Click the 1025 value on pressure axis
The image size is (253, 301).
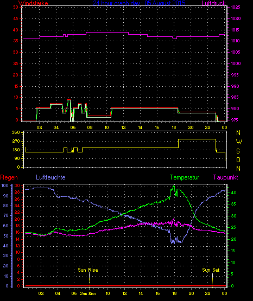(236, 7)
